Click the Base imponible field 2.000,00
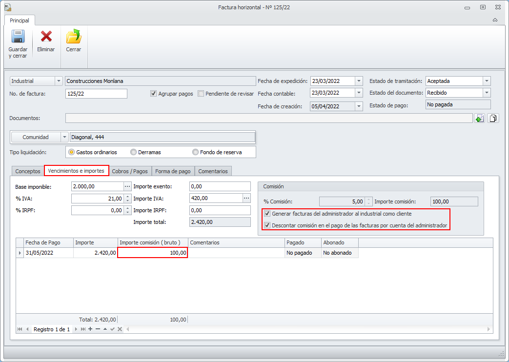 pos(98,186)
